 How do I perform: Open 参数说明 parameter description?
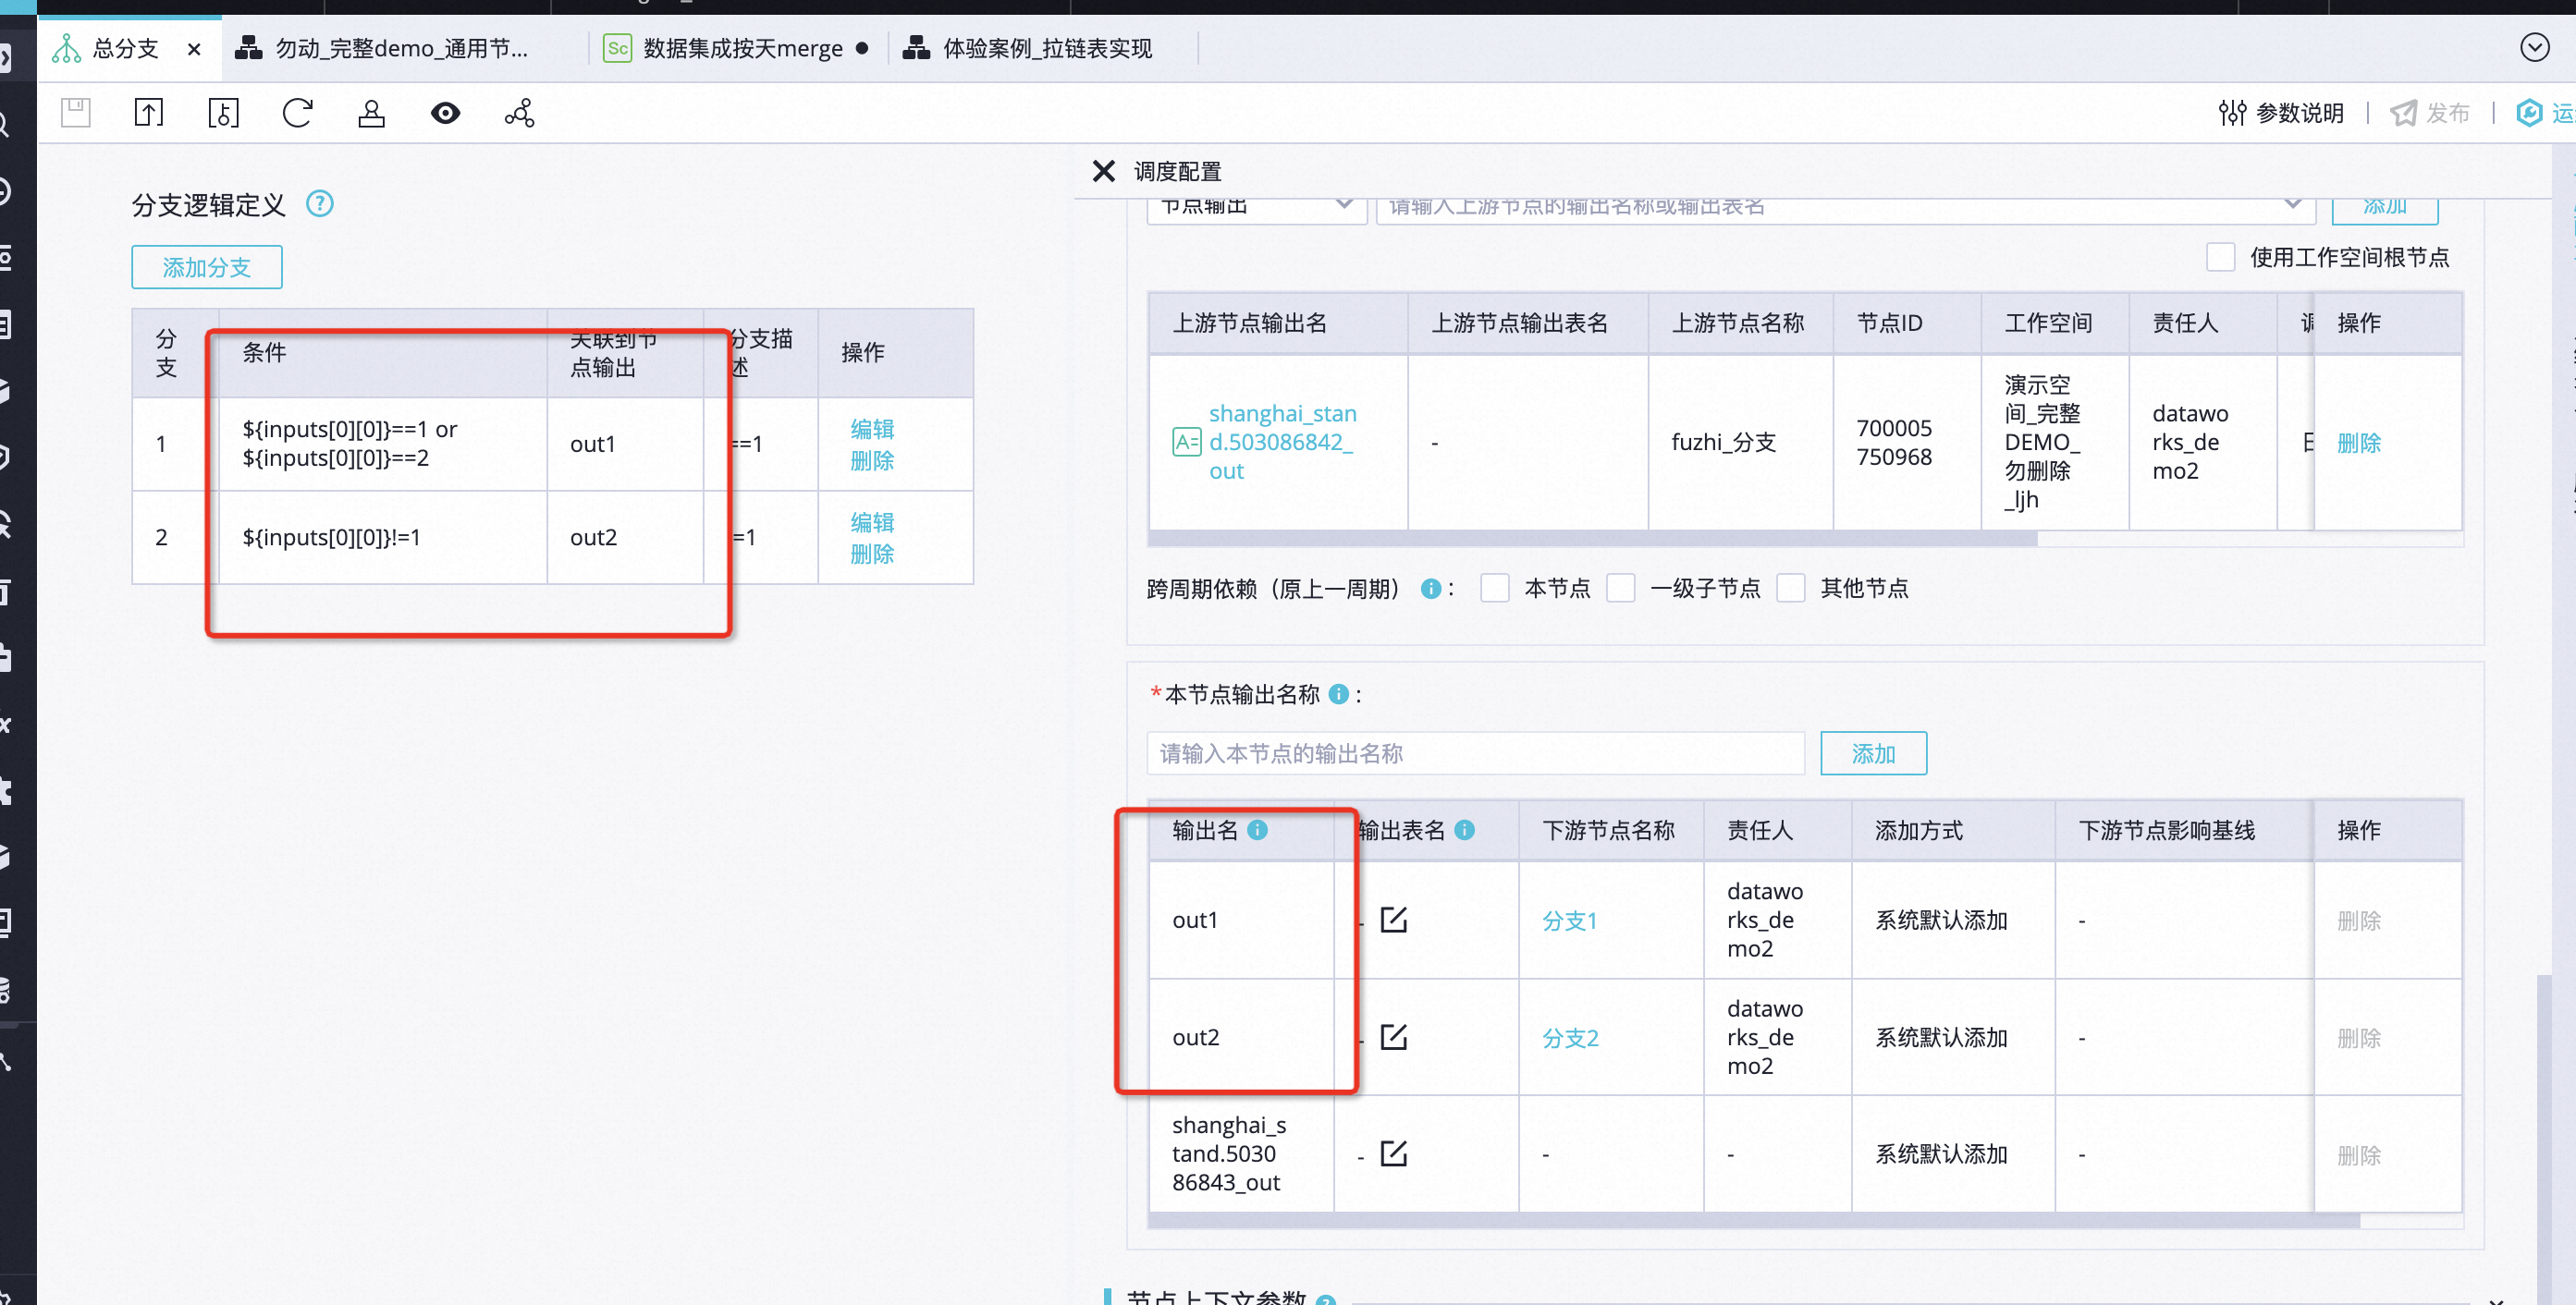pos(2281,113)
